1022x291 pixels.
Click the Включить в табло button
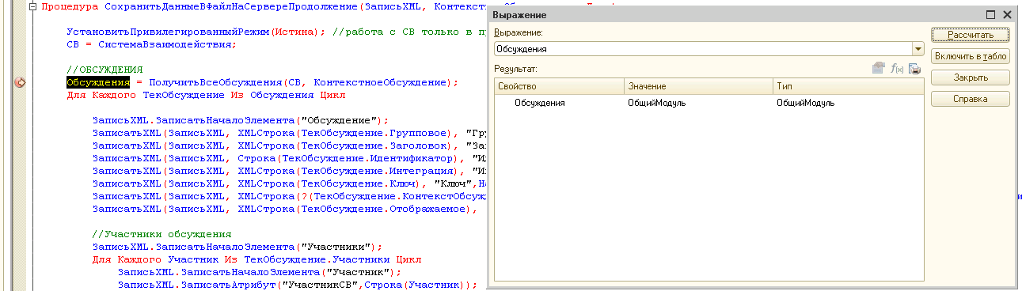coord(971,56)
